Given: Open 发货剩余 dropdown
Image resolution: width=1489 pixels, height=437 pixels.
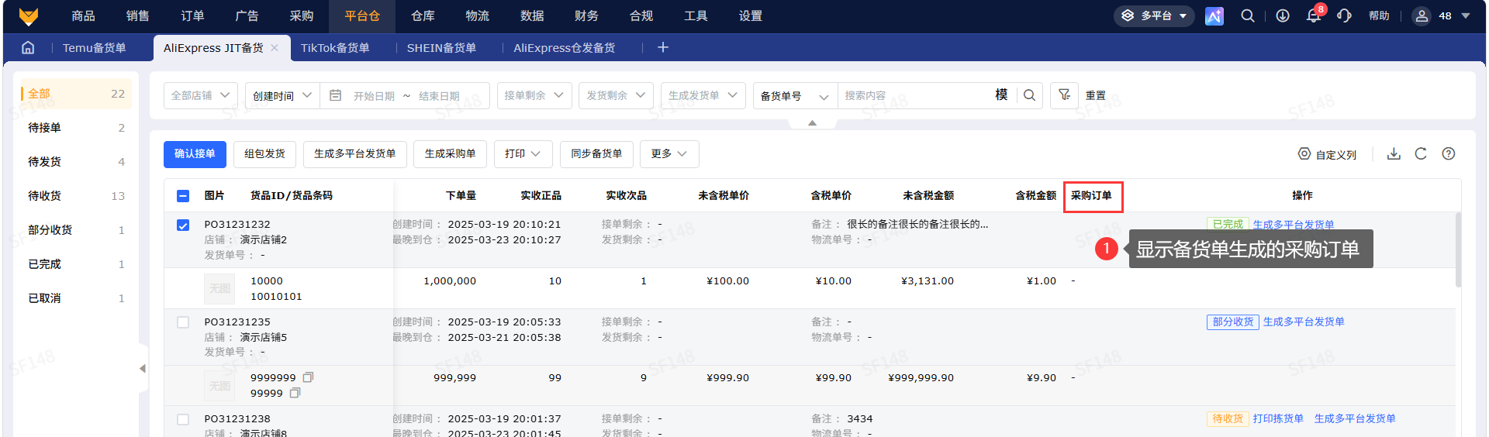Looking at the screenshot, I should click(616, 95).
